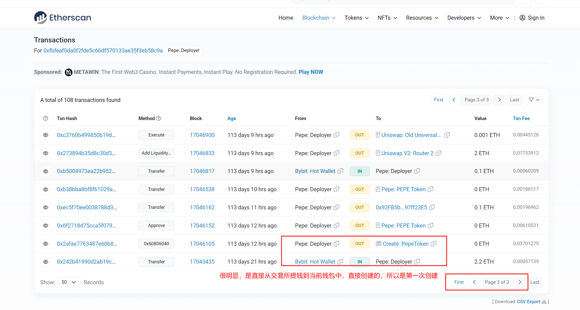Change the Show records count dropdown

pos(69,282)
